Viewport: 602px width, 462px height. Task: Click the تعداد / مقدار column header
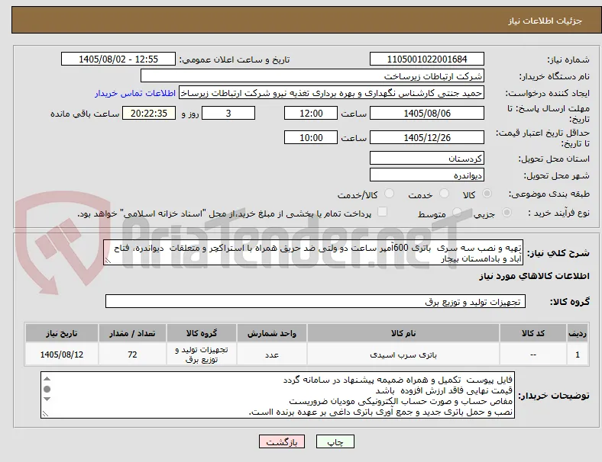[x=132, y=333]
